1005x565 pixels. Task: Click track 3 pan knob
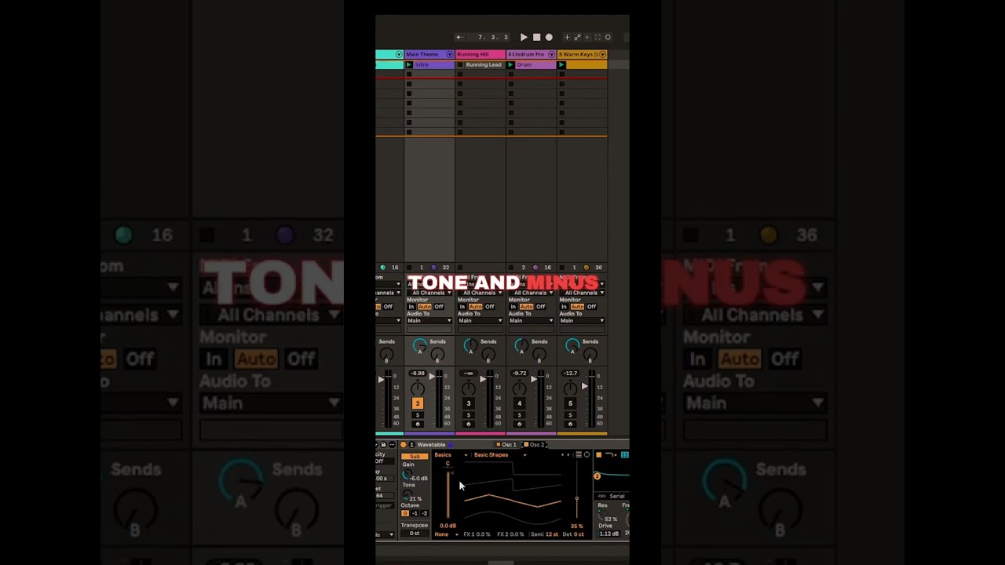click(469, 388)
